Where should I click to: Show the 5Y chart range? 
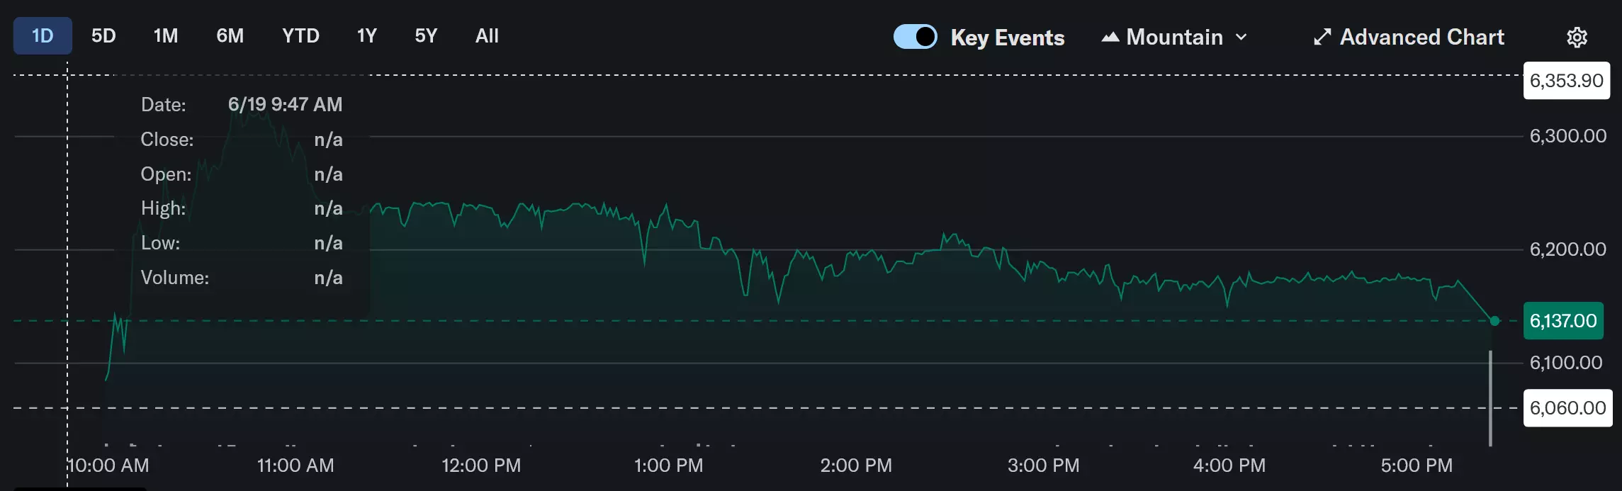(426, 36)
